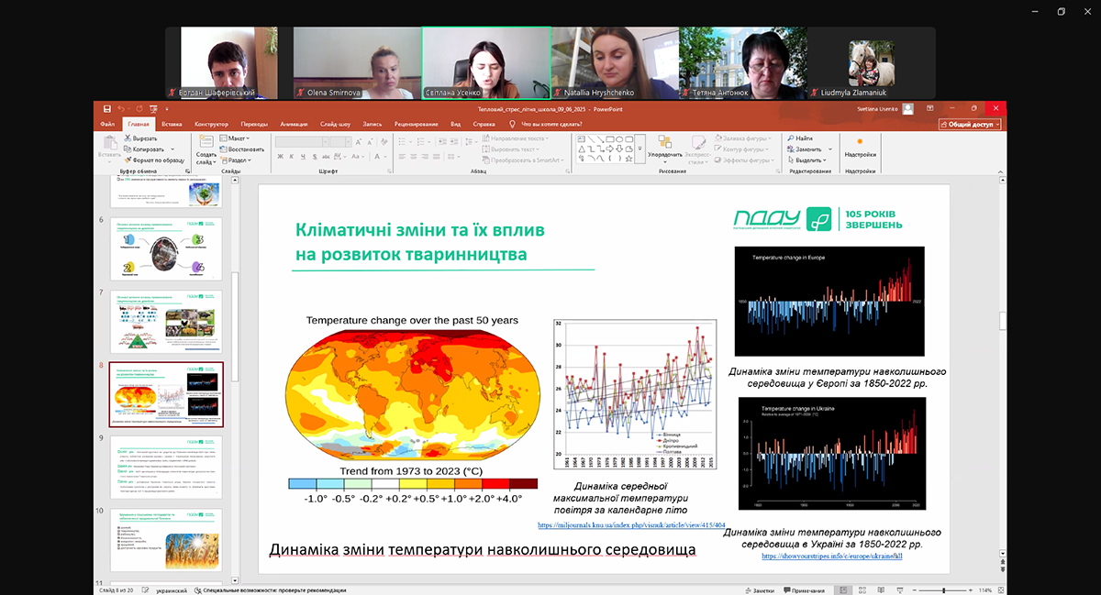Switch to the Конструктор ribbon tab

211,124
